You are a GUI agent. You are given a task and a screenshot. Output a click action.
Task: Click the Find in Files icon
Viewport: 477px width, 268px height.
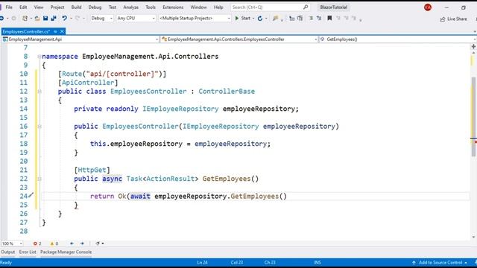coord(275,19)
